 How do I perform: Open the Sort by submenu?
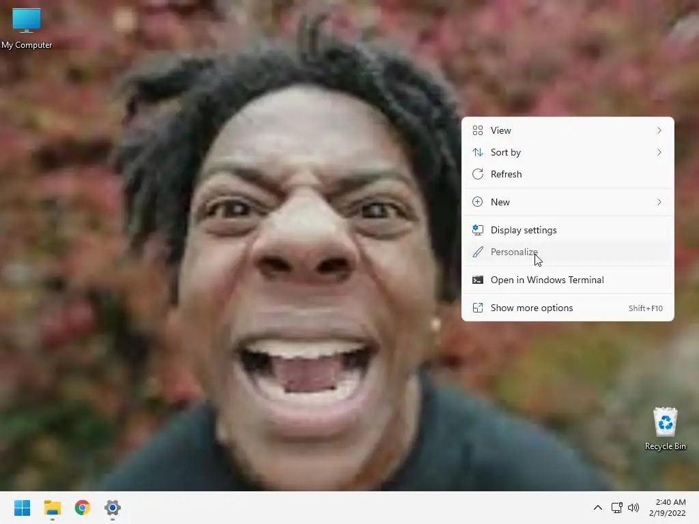coord(567,152)
